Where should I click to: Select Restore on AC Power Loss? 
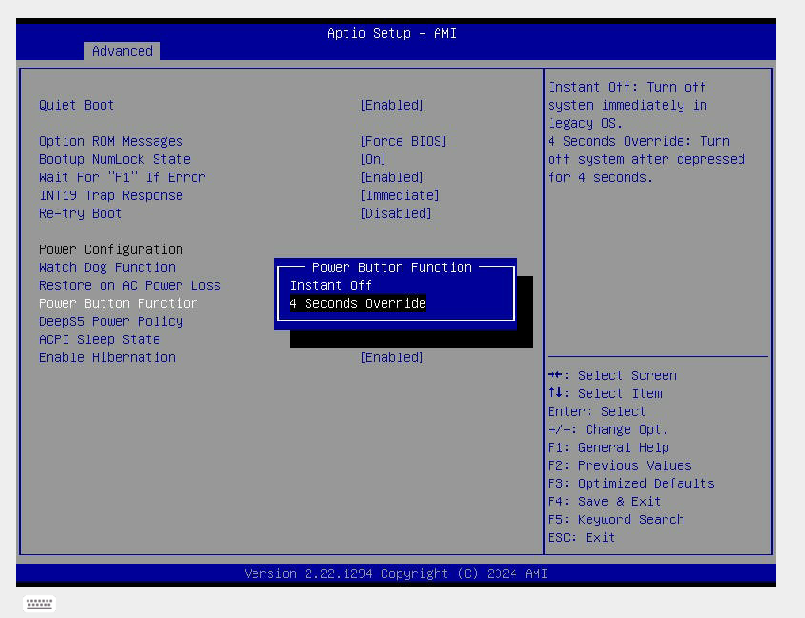click(x=129, y=285)
